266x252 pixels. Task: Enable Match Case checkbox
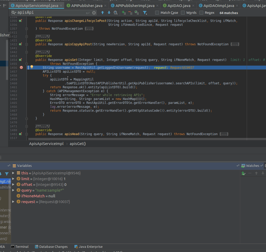157,13
